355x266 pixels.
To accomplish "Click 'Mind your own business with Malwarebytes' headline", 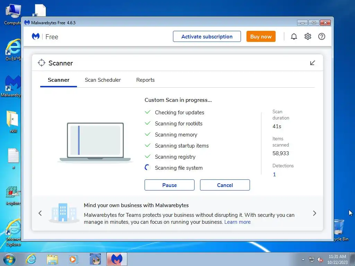I will 136,205.
